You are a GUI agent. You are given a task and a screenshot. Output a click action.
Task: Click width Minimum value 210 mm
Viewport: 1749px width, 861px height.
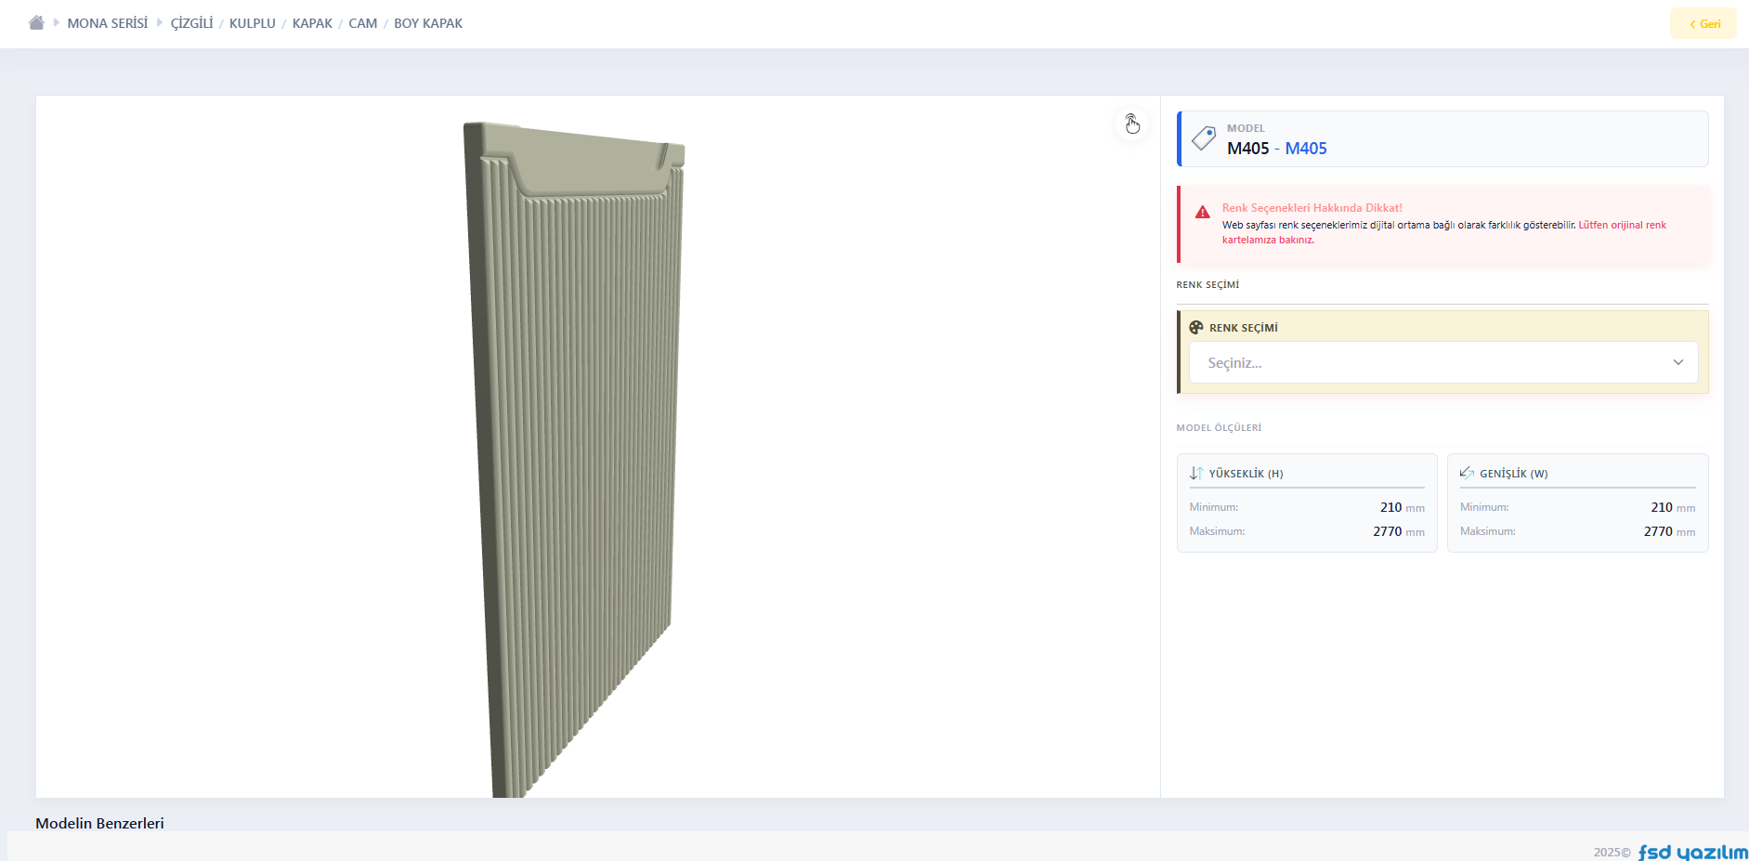point(1674,507)
